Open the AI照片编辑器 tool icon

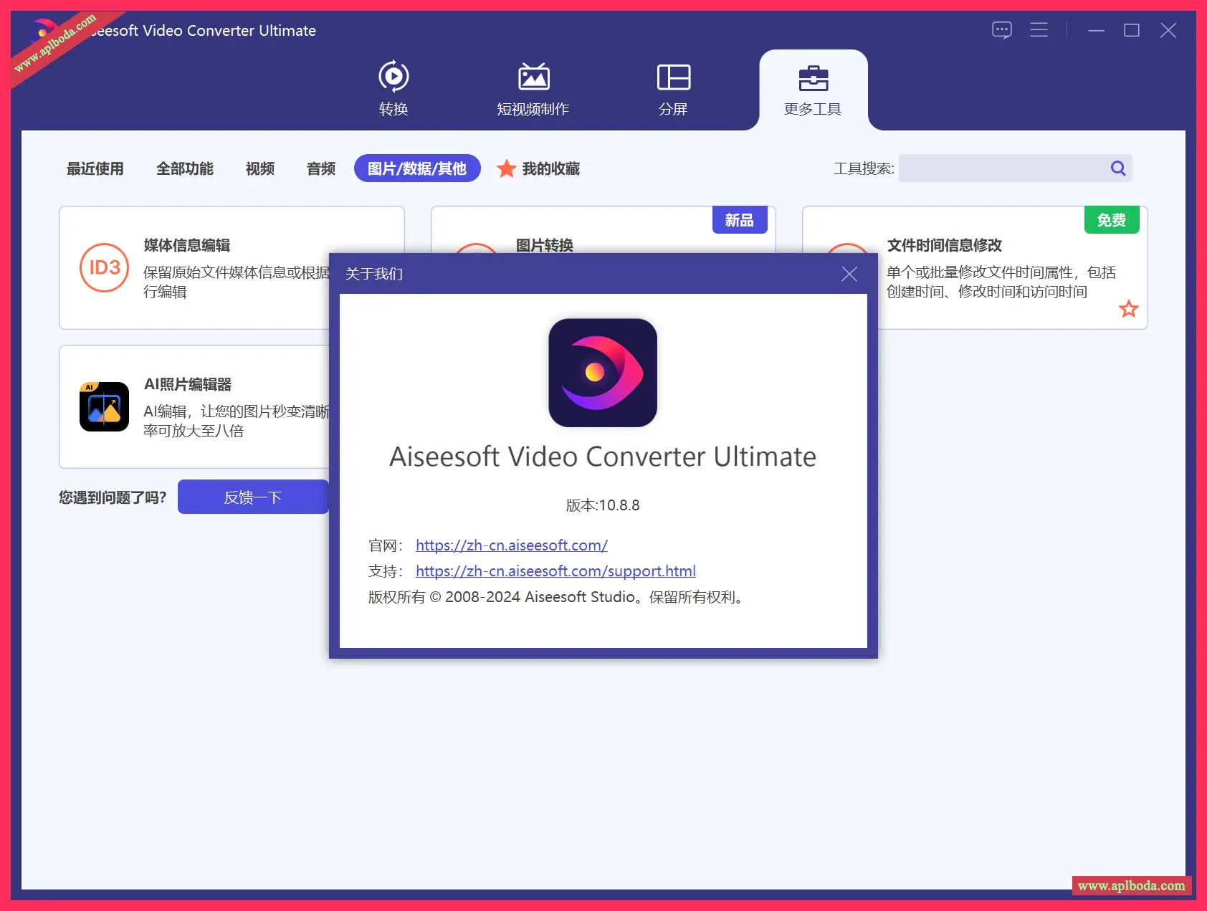105,406
